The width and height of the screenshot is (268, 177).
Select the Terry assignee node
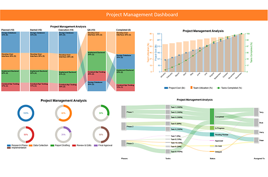coord(256,112)
